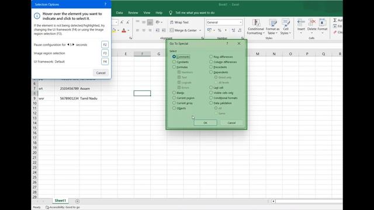This screenshot has height=210, width=374.
Task: Open the Help ribbon tab
Action: [159, 13]
